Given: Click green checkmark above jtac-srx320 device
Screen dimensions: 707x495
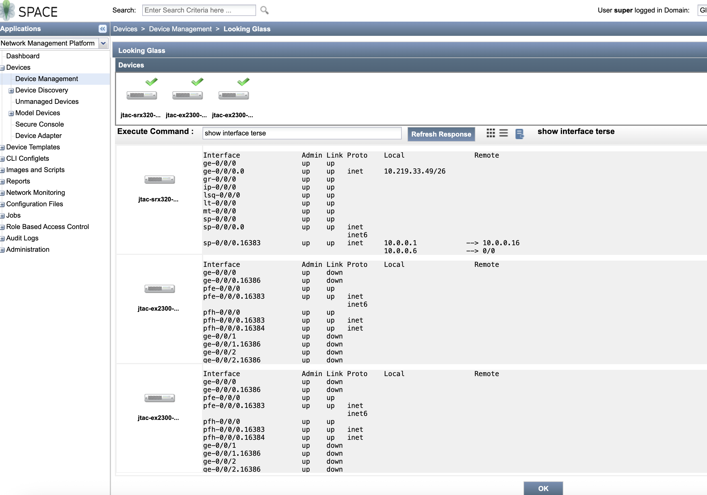Looking at the screenshot, I should [x=151, y=82].
